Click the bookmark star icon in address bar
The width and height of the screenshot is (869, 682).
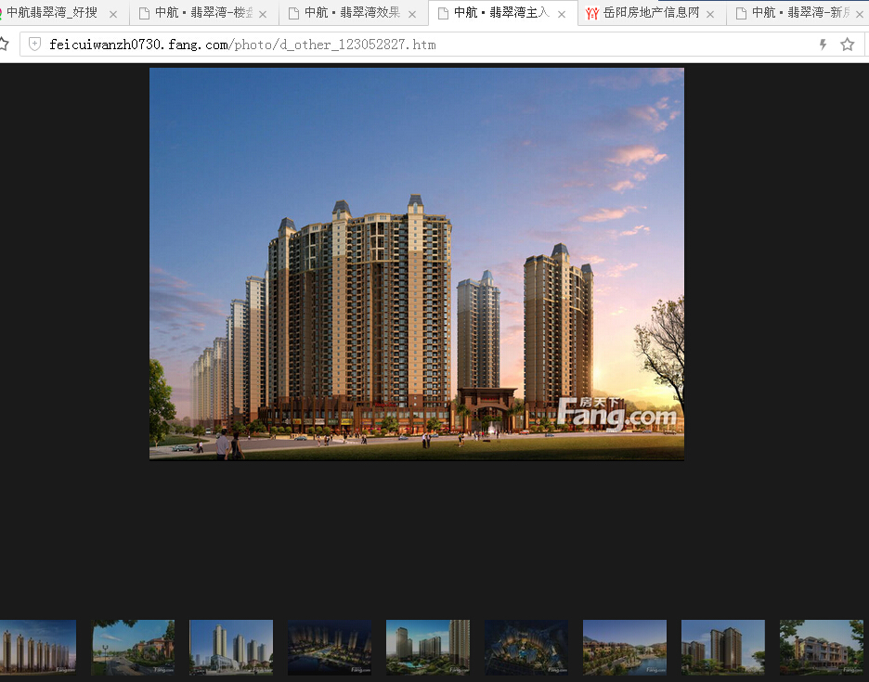pos(847,45)
